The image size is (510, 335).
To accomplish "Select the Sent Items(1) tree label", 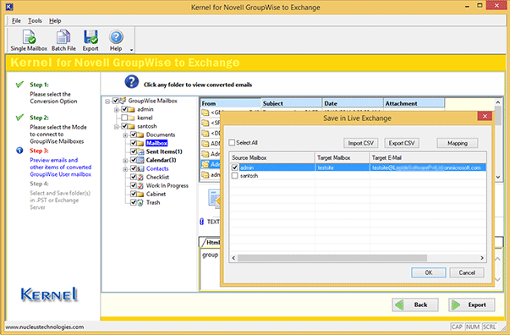I will click(164, 151).
